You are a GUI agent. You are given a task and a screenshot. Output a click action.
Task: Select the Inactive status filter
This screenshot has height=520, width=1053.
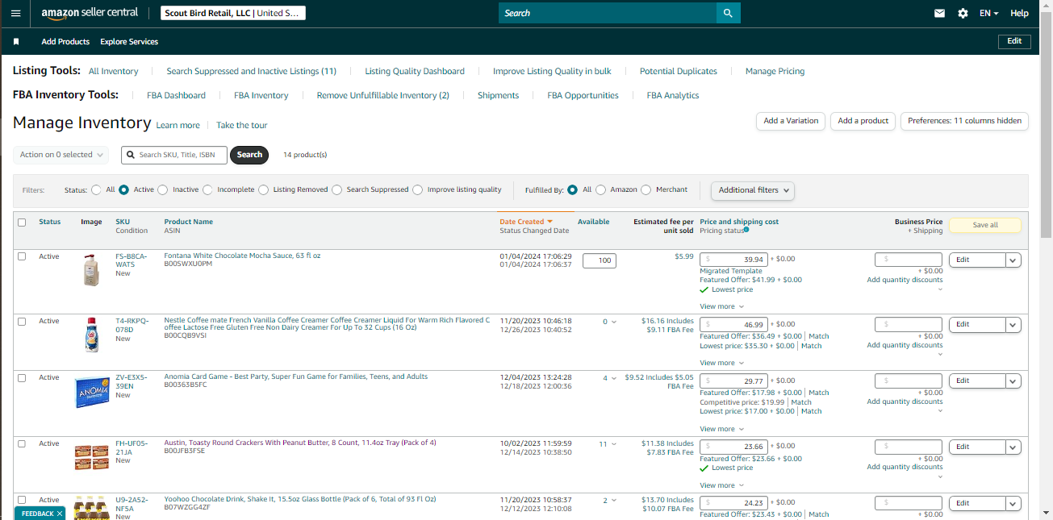click(162, 190)
